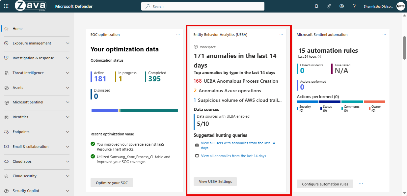407x196 pixels.
Task: Click the Email & collaboration envelope icon
Action: coord(6,147)
